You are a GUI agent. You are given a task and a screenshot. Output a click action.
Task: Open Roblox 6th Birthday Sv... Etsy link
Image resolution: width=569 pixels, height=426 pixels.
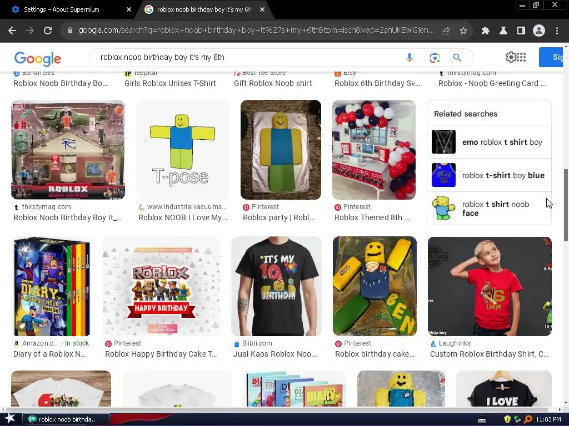(x=377, y=83)
